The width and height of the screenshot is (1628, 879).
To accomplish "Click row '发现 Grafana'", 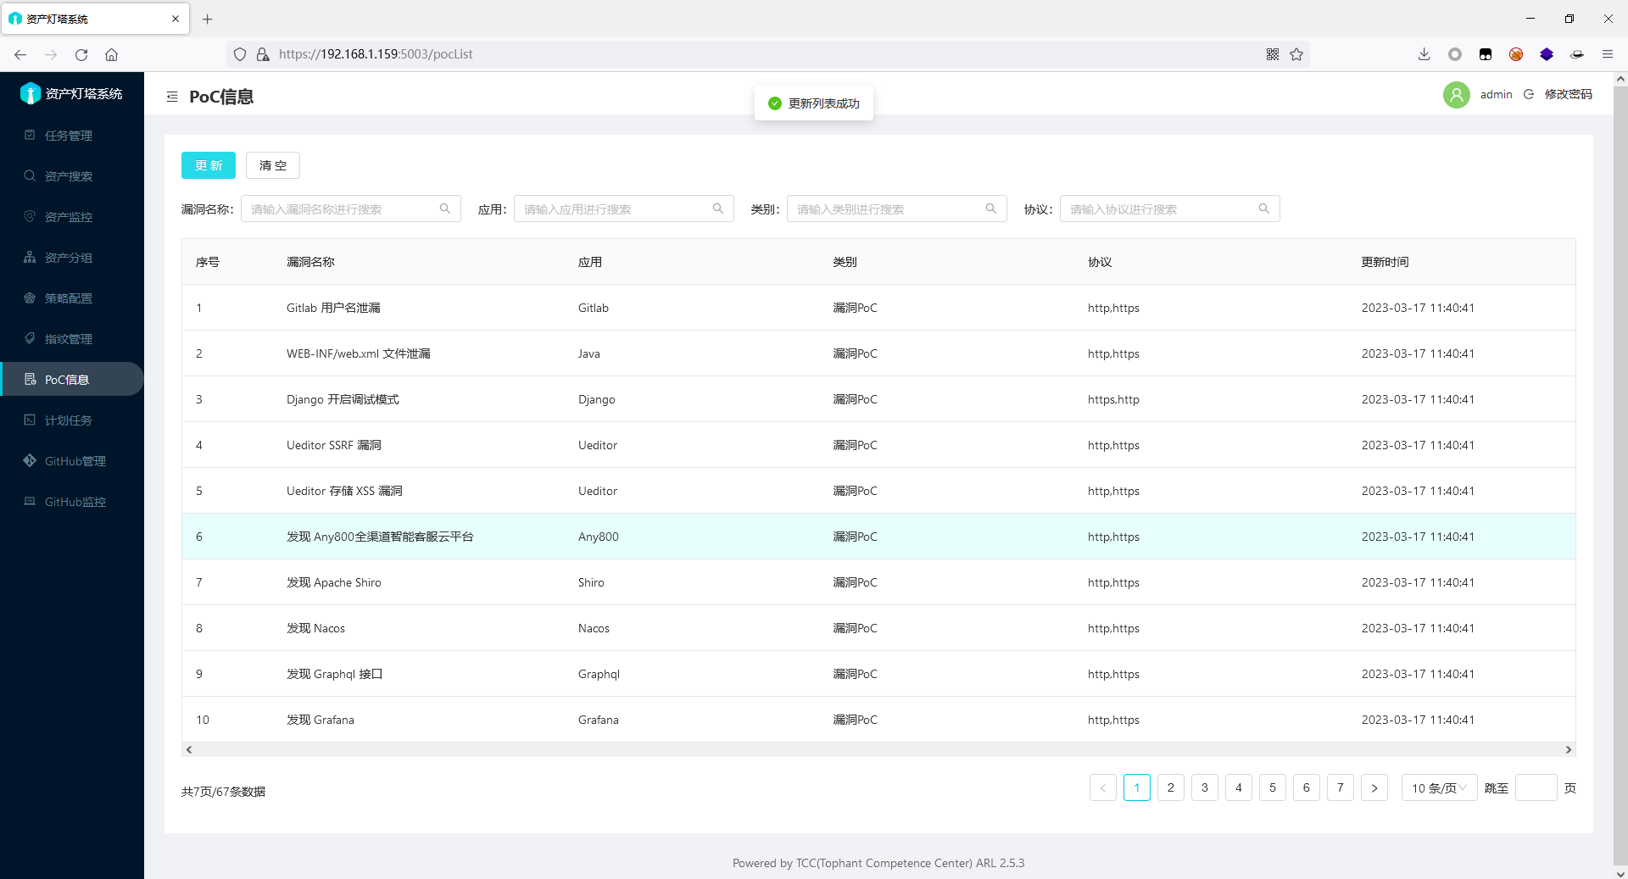I will click(878, 720).
